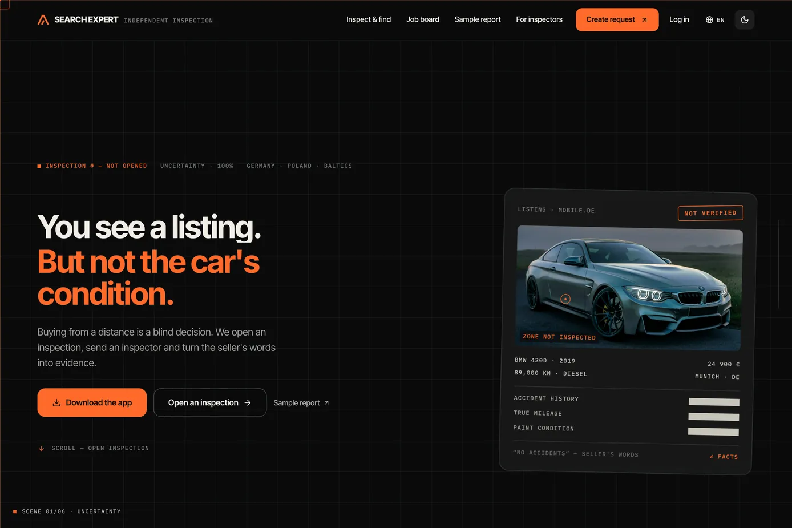This screenshot has height=528, width=792.
Task: Open the Inspect & find menu
Action: [369, 19]
